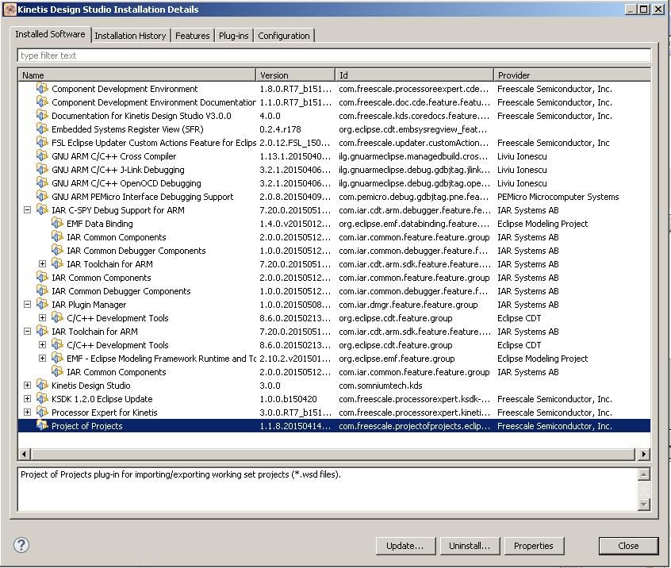This screenshot has height=568, width=671.
Task: Open the Plug-ins tab
Action: pos(234,36)
